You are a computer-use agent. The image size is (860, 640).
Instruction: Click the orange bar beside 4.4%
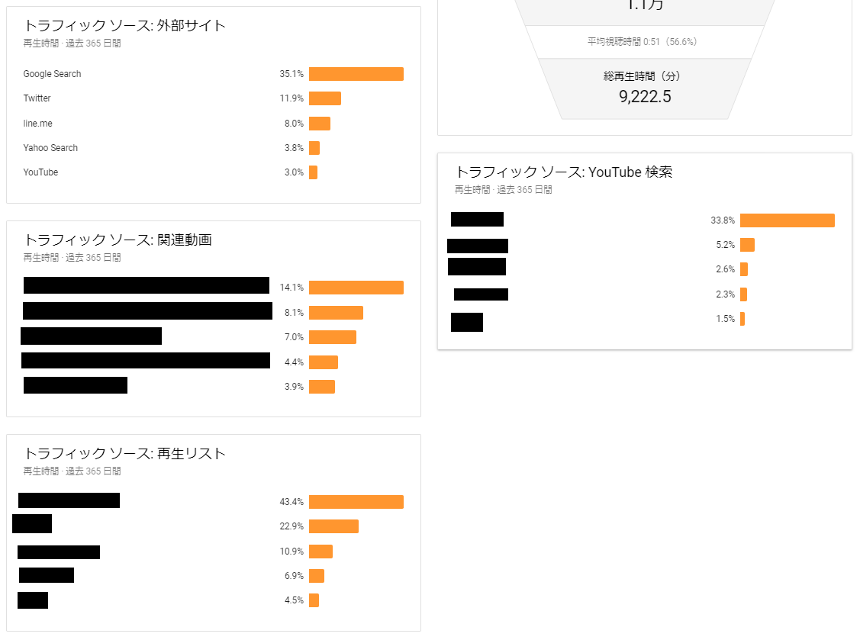tap(324, 362)
